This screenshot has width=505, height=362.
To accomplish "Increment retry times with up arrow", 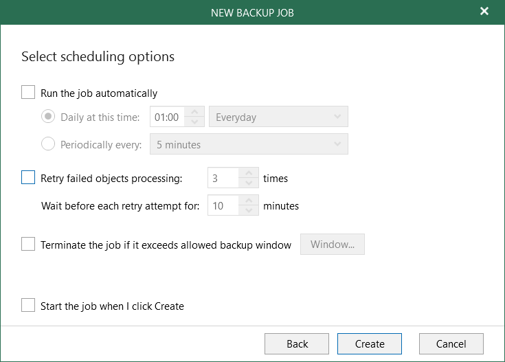I will click(249, 173).
